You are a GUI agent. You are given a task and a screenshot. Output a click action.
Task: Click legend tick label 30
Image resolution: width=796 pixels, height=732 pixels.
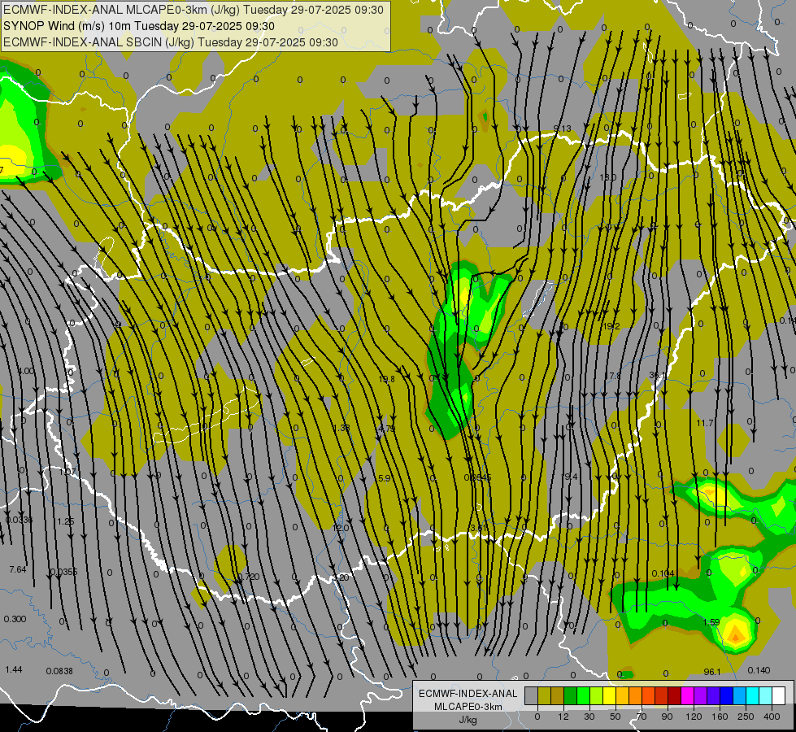click(589, 717)
